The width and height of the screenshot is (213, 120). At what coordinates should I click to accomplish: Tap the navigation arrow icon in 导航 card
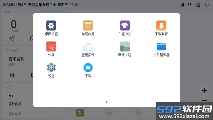point(12,38)
